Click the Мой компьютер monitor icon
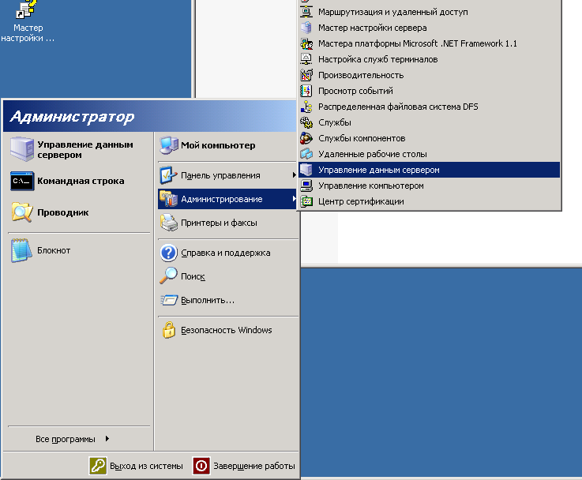The image size is (582, 480). (169, 145)
